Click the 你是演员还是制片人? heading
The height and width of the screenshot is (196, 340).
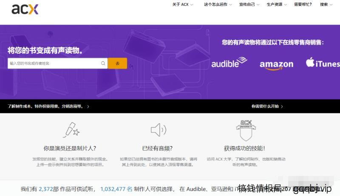pos(70,148)
